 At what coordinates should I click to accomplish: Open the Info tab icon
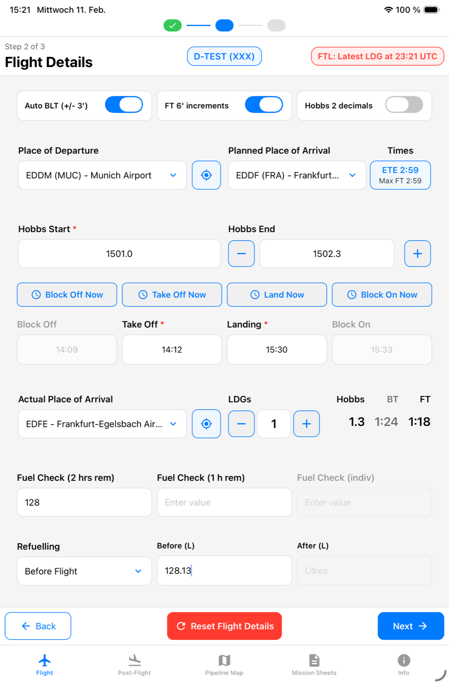403,660
